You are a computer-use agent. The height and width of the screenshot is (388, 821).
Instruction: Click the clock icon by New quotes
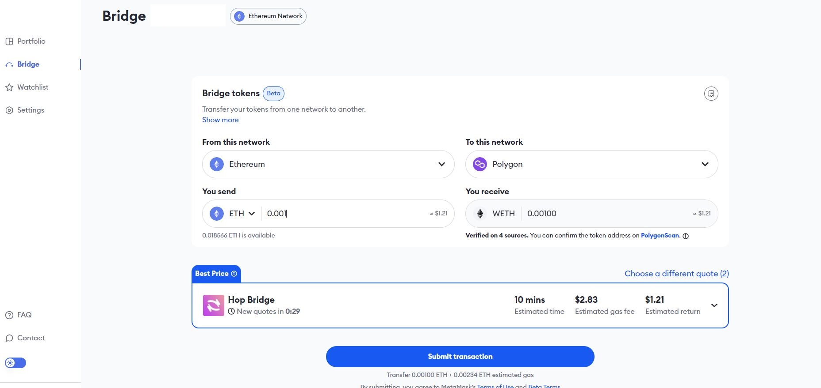(x=231, y=312)
